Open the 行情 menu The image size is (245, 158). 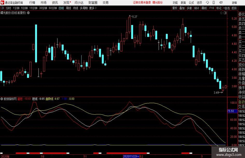pos(32,3)
